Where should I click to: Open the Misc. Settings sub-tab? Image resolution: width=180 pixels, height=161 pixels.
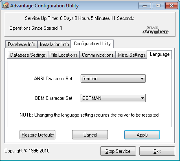[x=132, y=55]
